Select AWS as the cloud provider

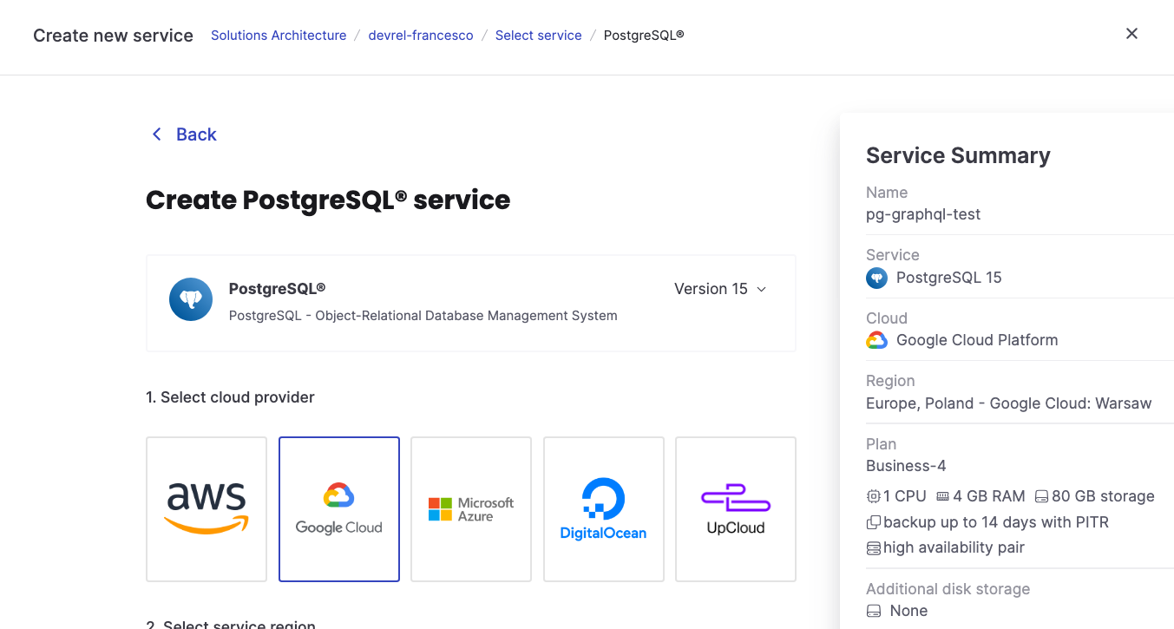tap(206, 508)
